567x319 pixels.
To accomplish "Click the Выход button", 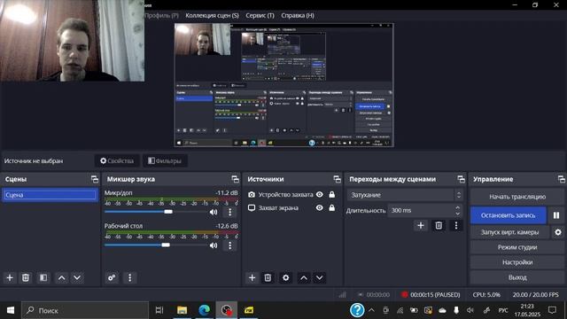I will tap(517, 277).
